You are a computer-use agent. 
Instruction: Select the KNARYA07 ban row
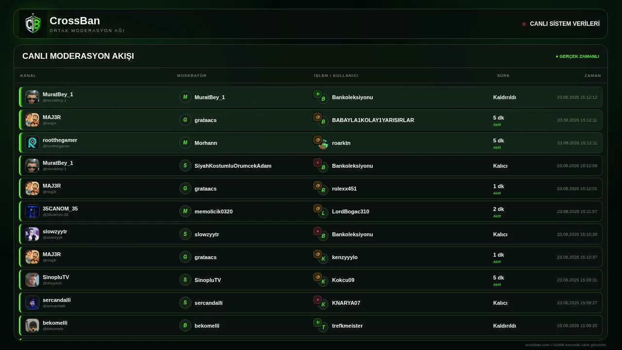pos(311,302)
